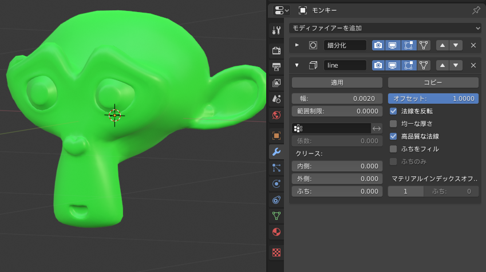Toggle edit mode display for line modifier
486x272 pixels.
(409, 65)
